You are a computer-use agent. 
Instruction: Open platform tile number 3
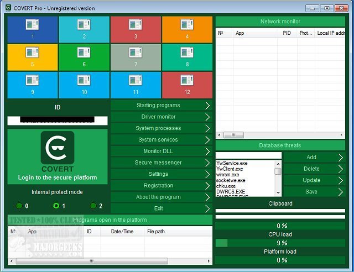[x=136, y=29]
